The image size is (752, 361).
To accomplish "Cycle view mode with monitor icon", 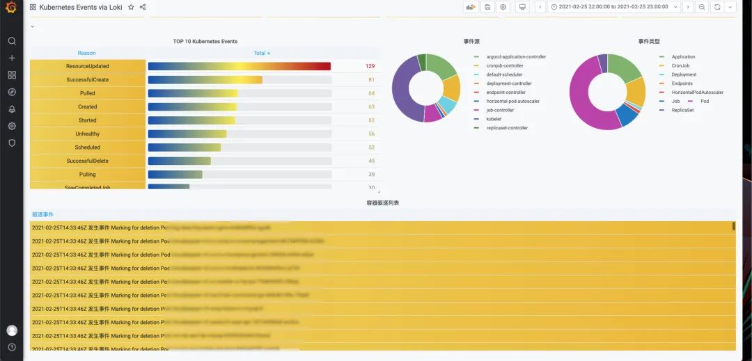I will pos(522,7).
